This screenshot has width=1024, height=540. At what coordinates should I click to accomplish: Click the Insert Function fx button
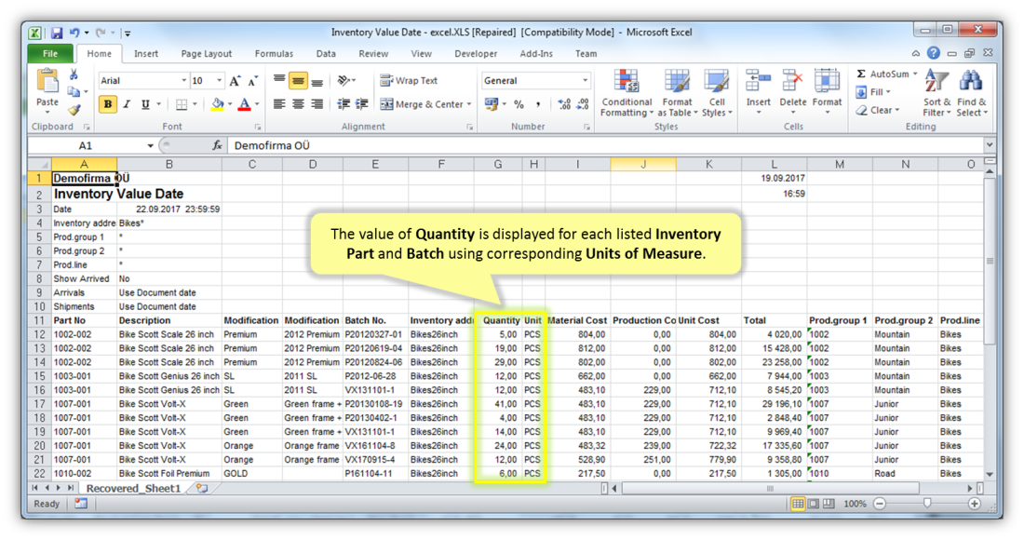(217, 145)
